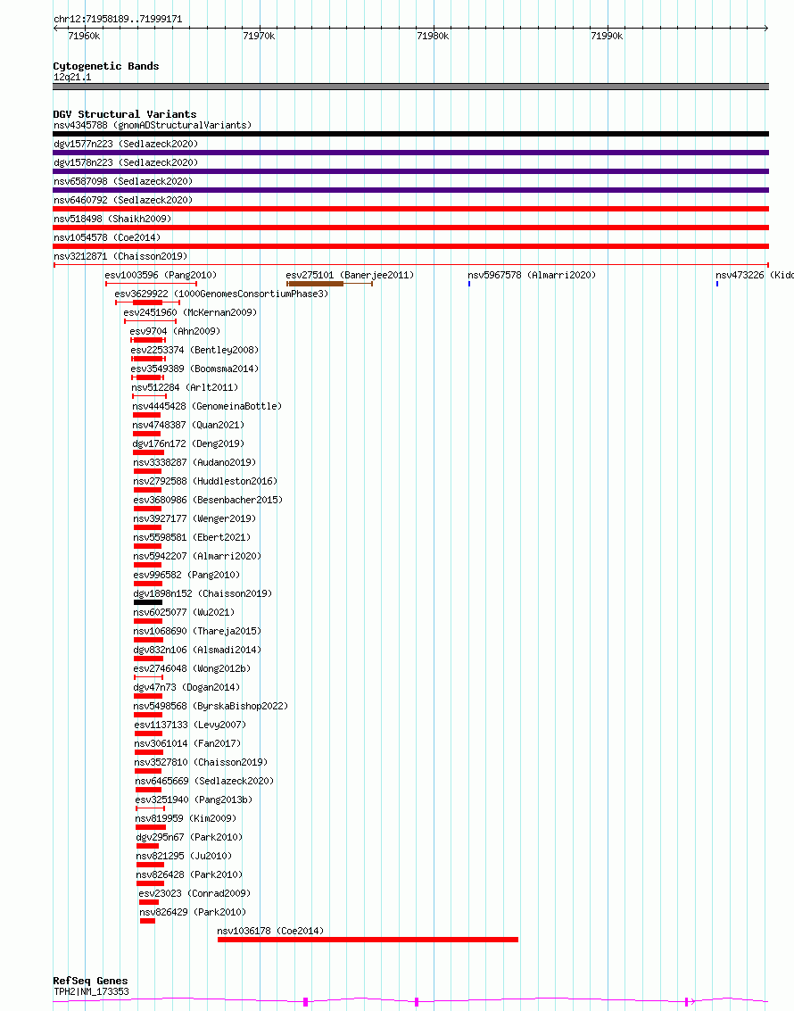Open nsv6465669 (Sedlazeck2020) variant
Viewport: 794px width, 1011px height.
coord(204,780)
